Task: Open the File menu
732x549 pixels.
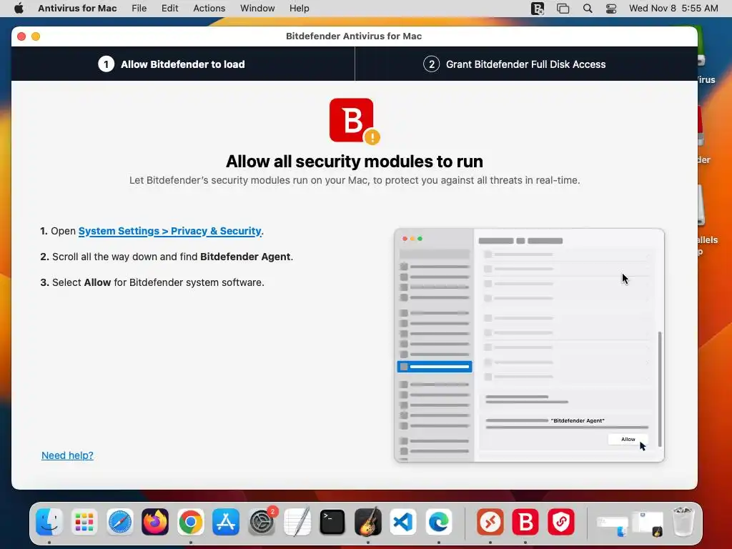Action: click(139, 9)
